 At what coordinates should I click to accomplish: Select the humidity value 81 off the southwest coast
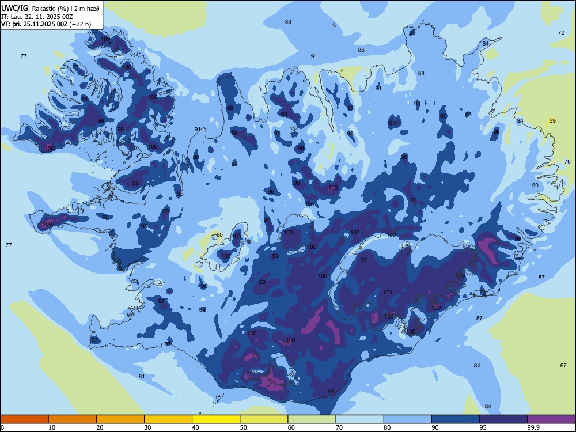coord(142,377)
